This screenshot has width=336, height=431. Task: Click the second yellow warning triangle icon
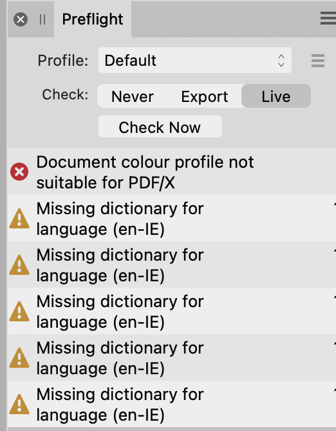click(19, 265)
